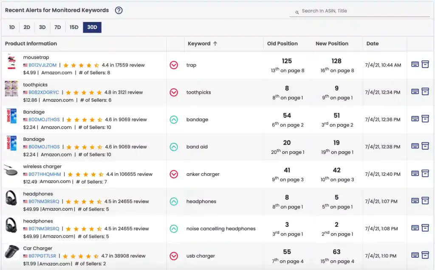Click the red rank-drop indicator for keyword trap
This screenshot has height=270, width=435.
(x=174, y=65)
